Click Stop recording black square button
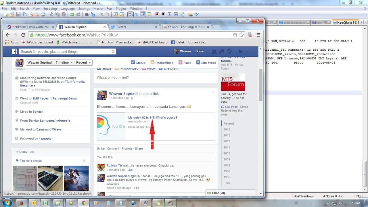This screenshot has height=207, width=368. coord(163,14)
